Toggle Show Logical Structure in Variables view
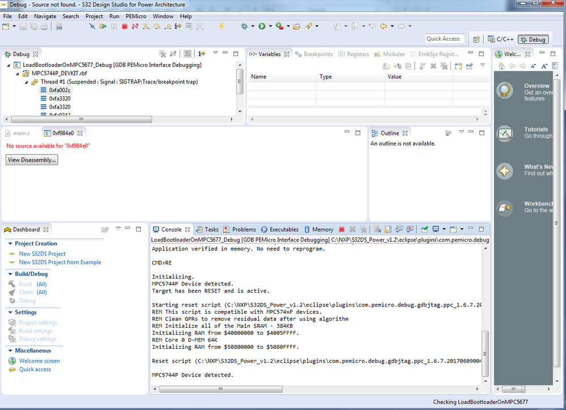566x410 pixels. (397, 66)
